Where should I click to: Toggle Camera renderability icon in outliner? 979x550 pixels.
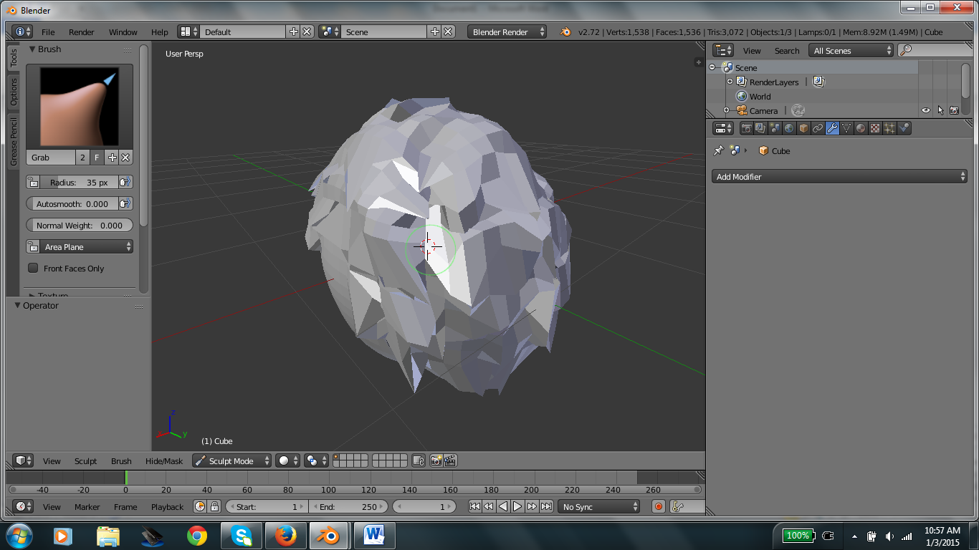click(954, 110)
